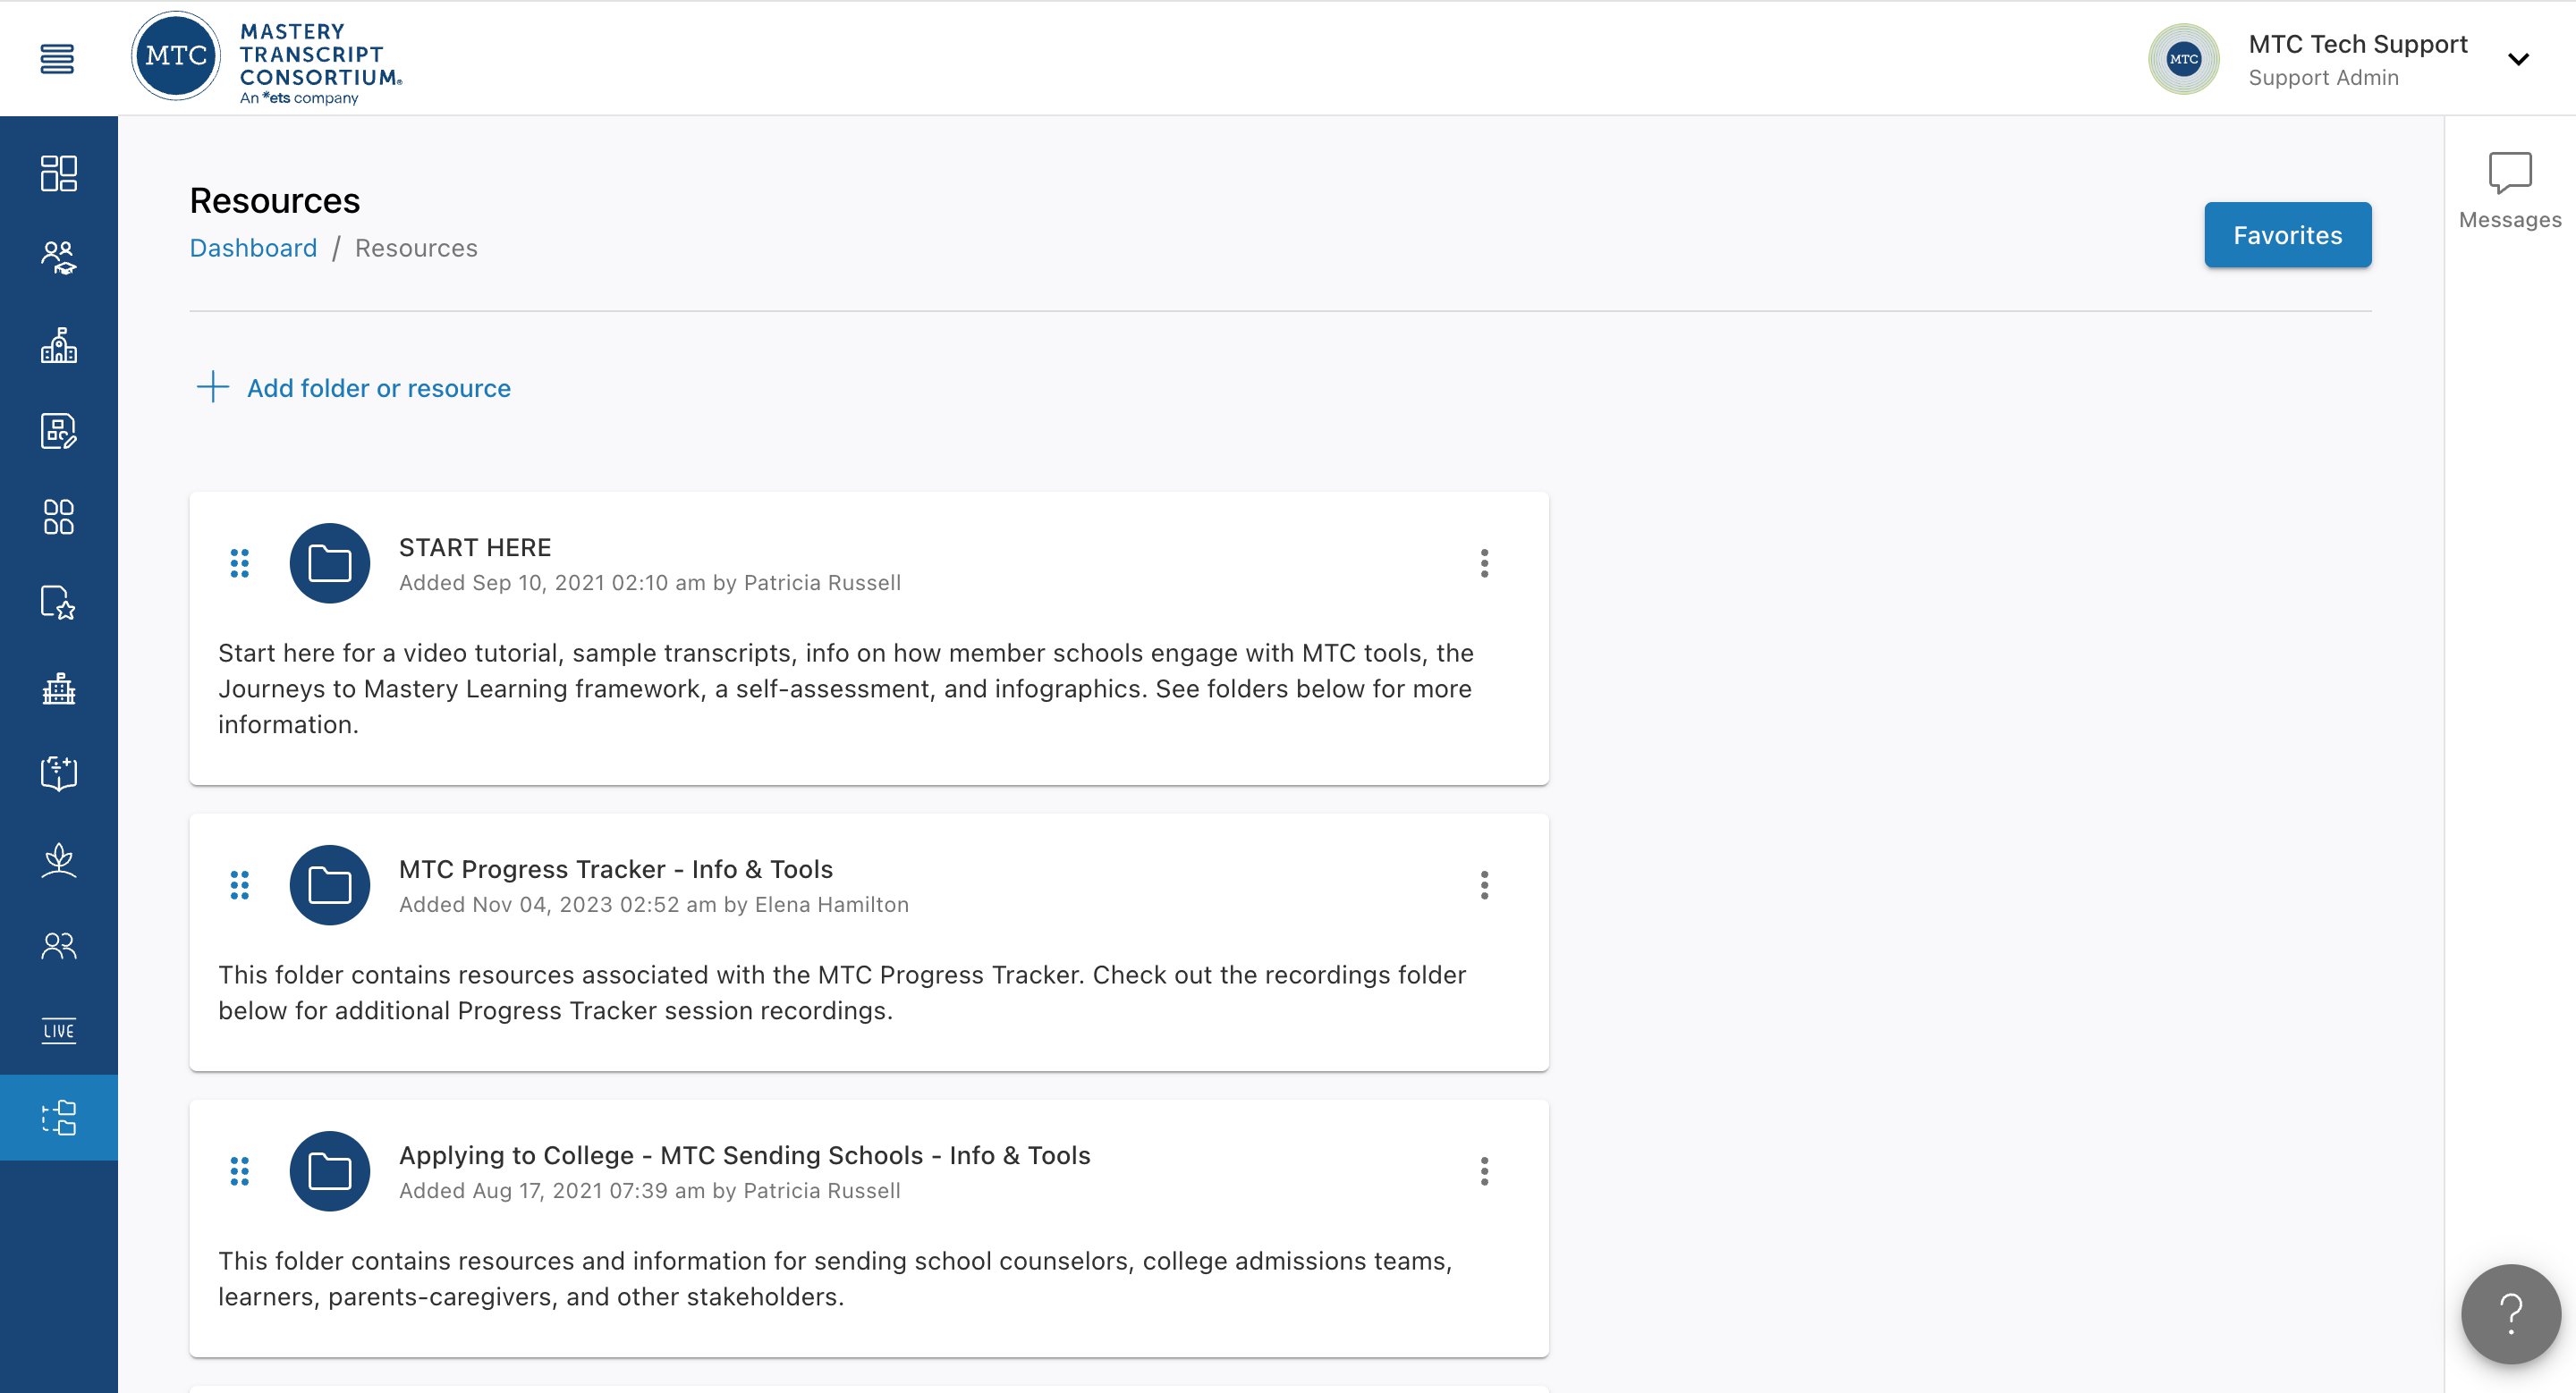Open the START HERE folder title
This screenshot has width=2576, height=1393.
coord(475,547)
